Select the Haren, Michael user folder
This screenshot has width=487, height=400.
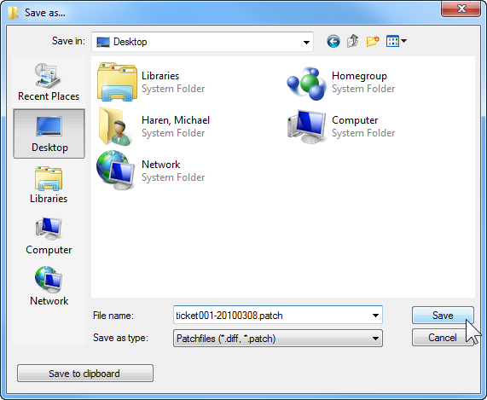[x=154, y=127]
